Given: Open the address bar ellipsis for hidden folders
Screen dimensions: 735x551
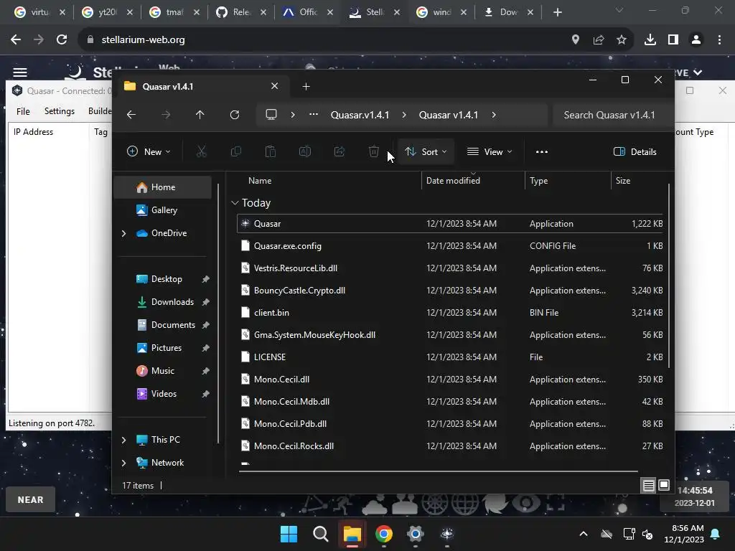Looking at the screenshot, I should [314, 115].
